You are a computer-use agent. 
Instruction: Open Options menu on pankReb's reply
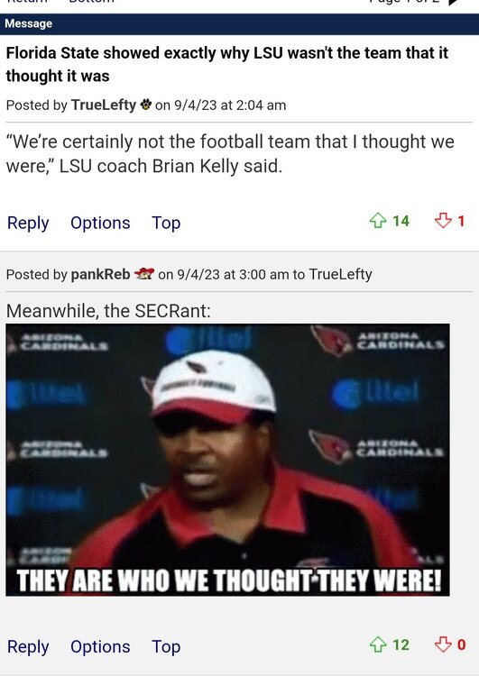click(100, 646)
